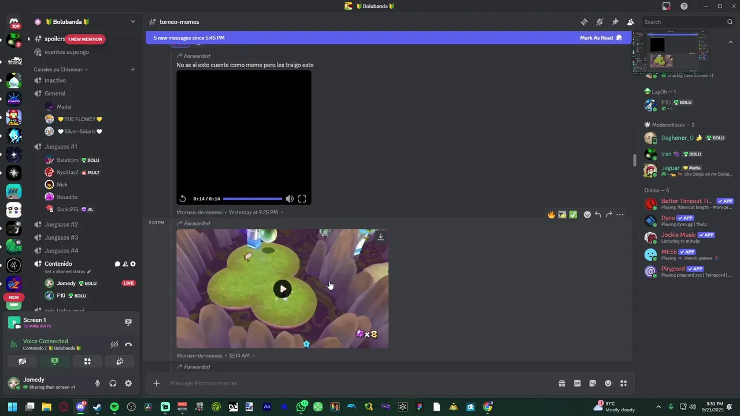Open GIF picker
The image size is (740, 416).
click(577, 383)
